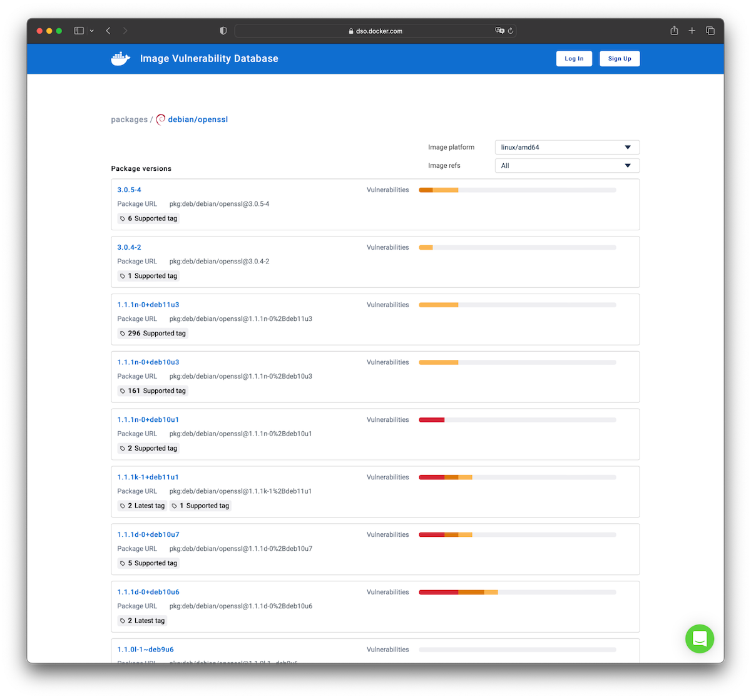Show tab overview in Safari
This screenshot has height=699, width=751.
(x=710, y=31)
